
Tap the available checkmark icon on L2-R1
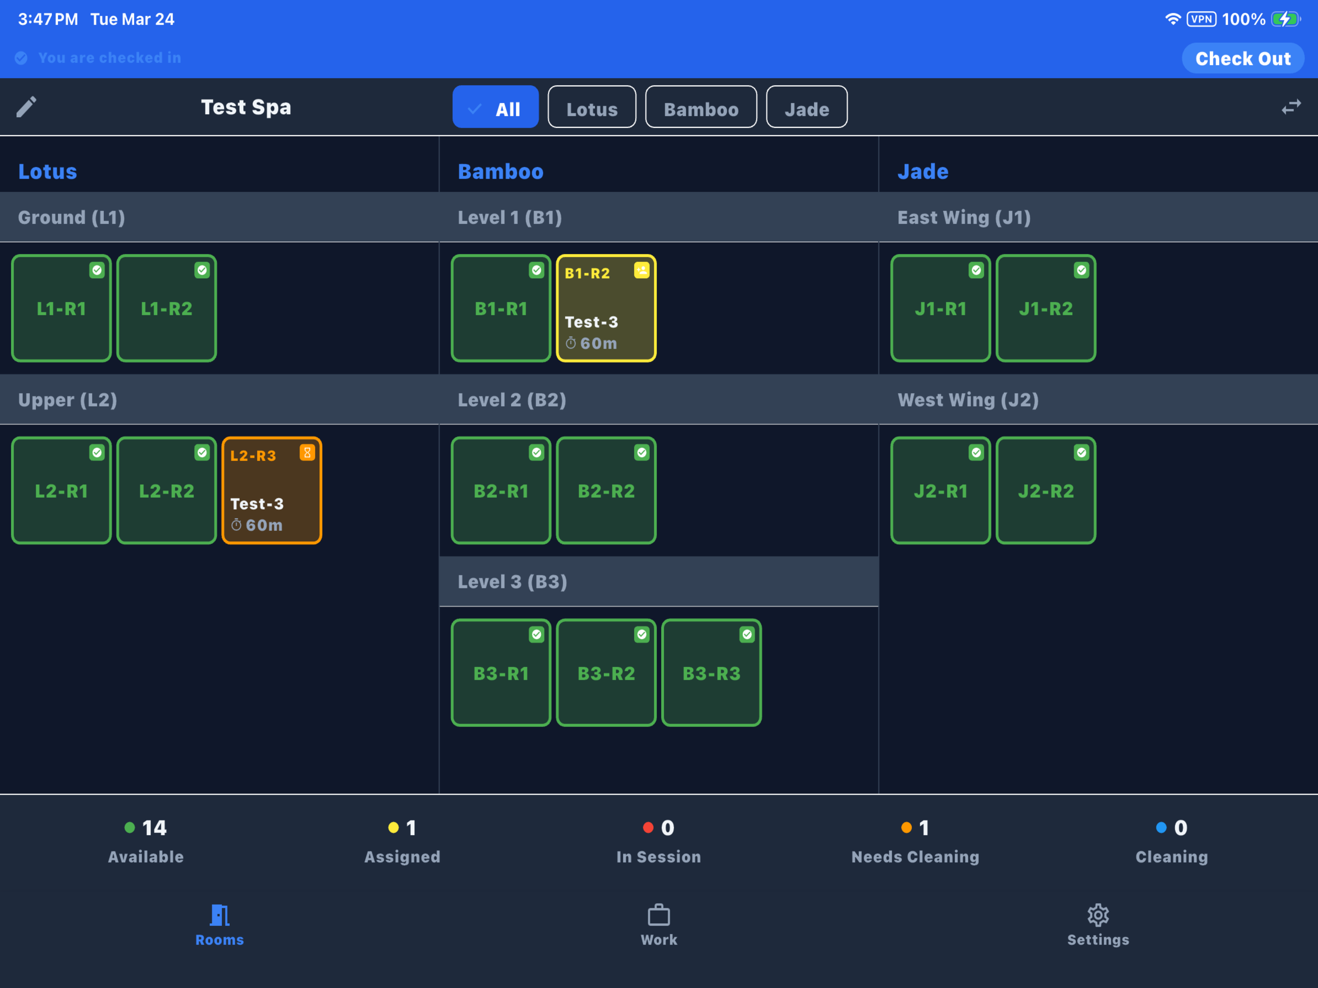[96, 453]
